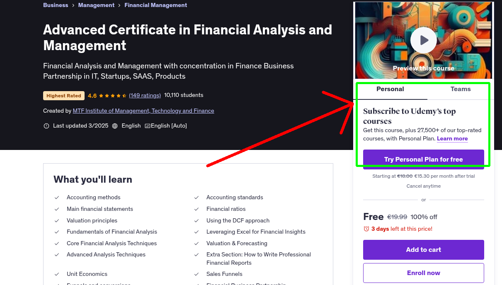Viewport: 502px width, 285px height.
Task: Click the checkmark beside Advanced Analysis Techniques
Action: click(x=57, y=255)
